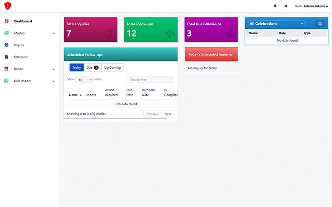Open the show entries count dropdown
Screen dimensions: 332x207
(x=84, y=80)
